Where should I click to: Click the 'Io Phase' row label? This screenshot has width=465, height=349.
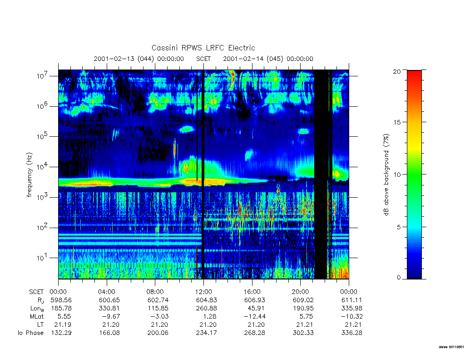coord(30,333)
